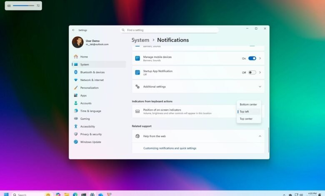This screenshot has height=196, width=325.
Task: Open Gaming settings page
Action: click(x=99, y=118)
